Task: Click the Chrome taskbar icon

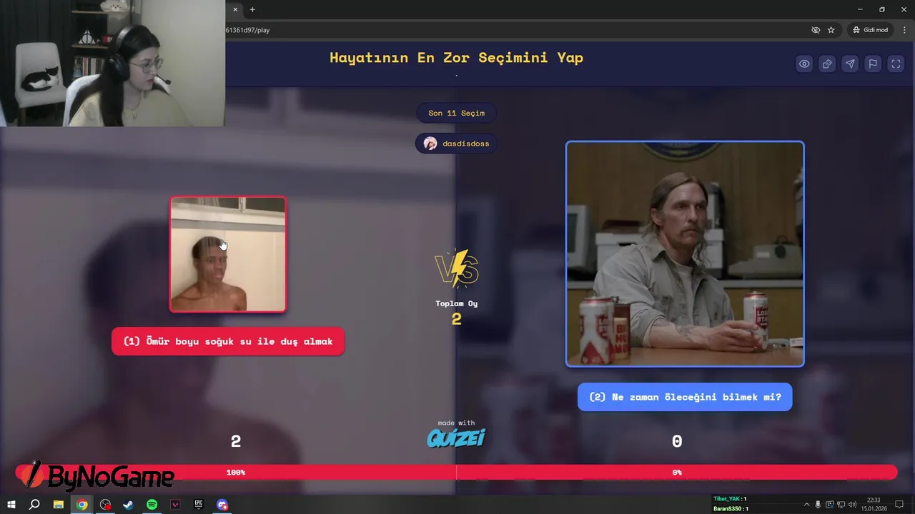Action: coord(82,505)
